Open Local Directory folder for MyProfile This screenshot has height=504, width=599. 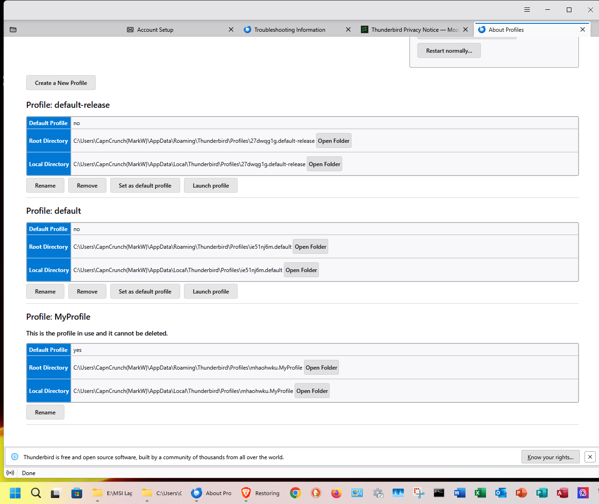pyautogui.click(x=312, y=391)
